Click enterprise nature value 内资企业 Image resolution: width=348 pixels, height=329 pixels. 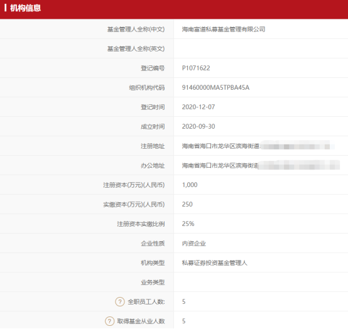click(x=193, y=244)
